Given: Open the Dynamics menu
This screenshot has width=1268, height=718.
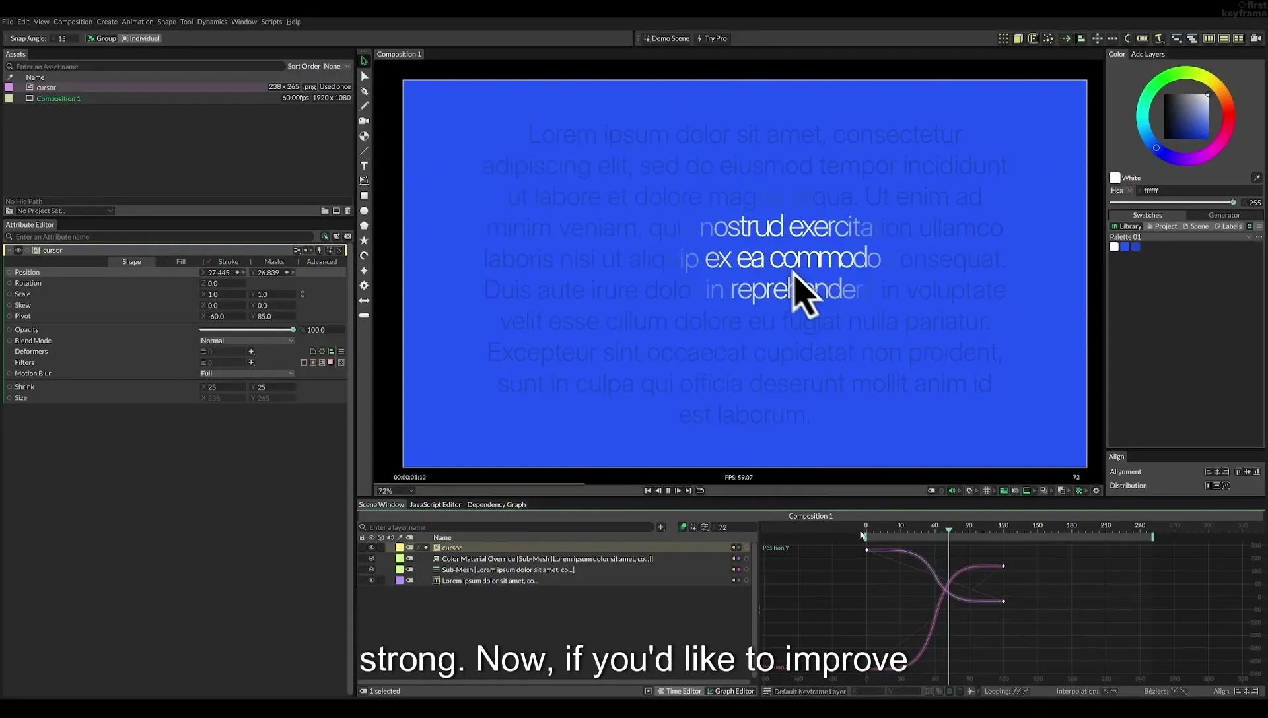Looking at the screenshot, I should coord(212,22).
